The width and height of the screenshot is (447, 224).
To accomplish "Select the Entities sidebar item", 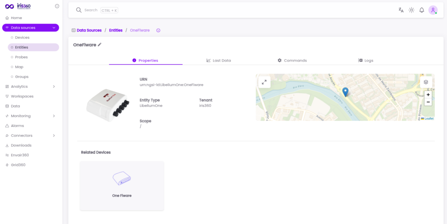I will [x=33, y=47].
